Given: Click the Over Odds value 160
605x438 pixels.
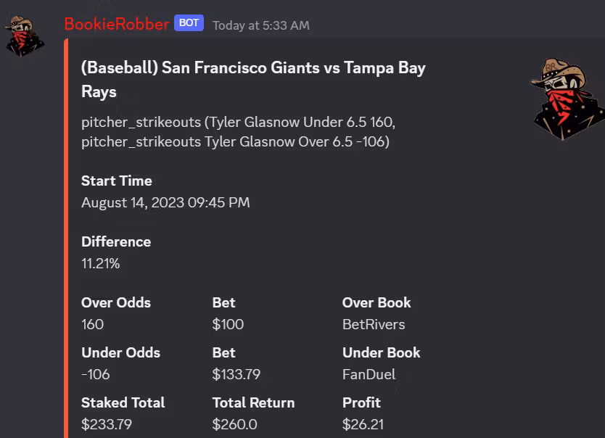Looking at the screenshot, I should tap(93, 324).
